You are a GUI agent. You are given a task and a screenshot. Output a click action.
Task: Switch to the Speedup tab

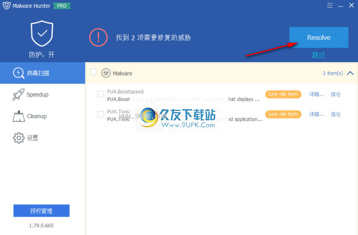(x=43, y=95)
